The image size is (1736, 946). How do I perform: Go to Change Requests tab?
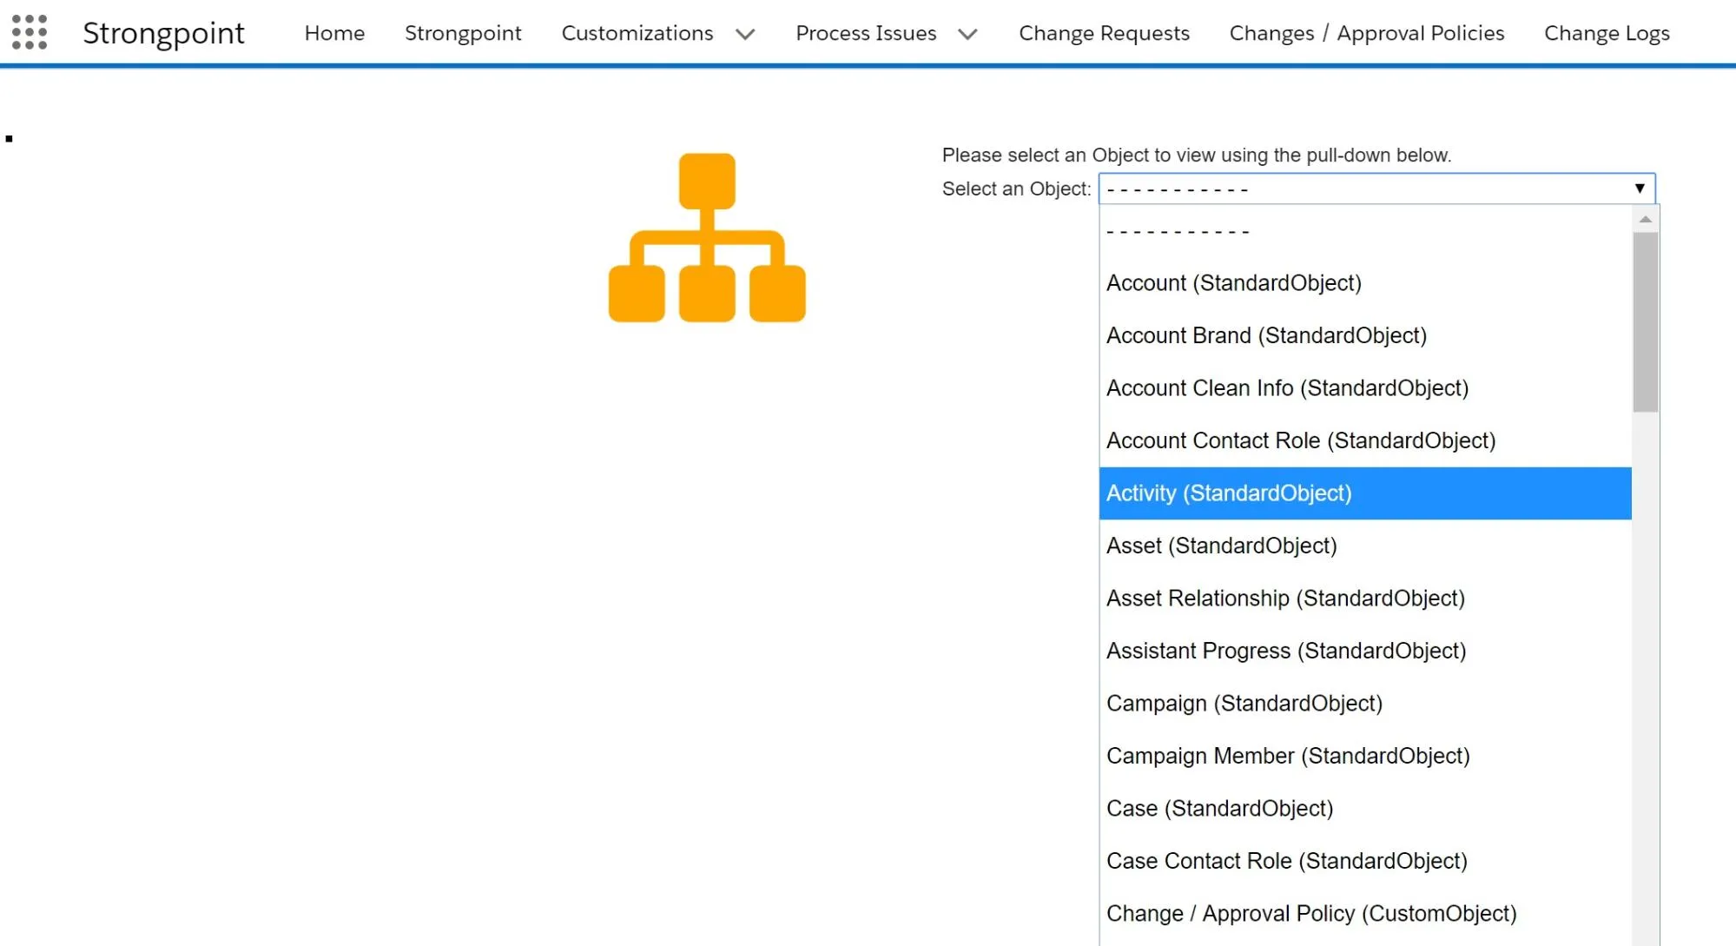(1104, 33)
